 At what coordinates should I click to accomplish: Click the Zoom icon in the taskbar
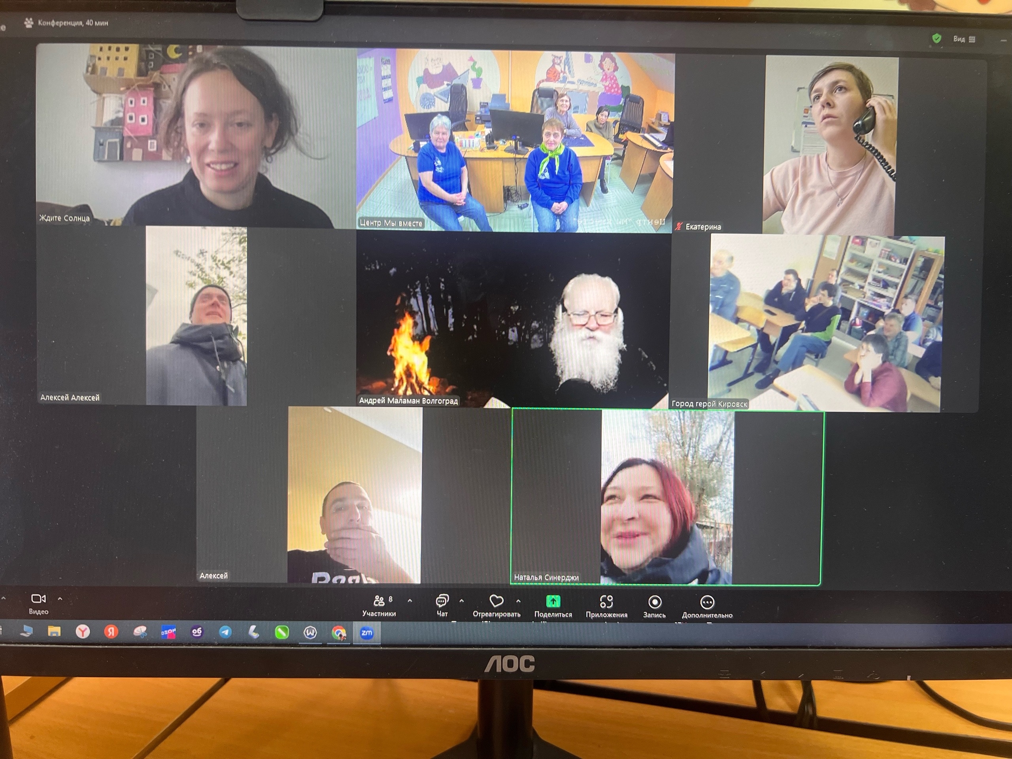[366, 633]
